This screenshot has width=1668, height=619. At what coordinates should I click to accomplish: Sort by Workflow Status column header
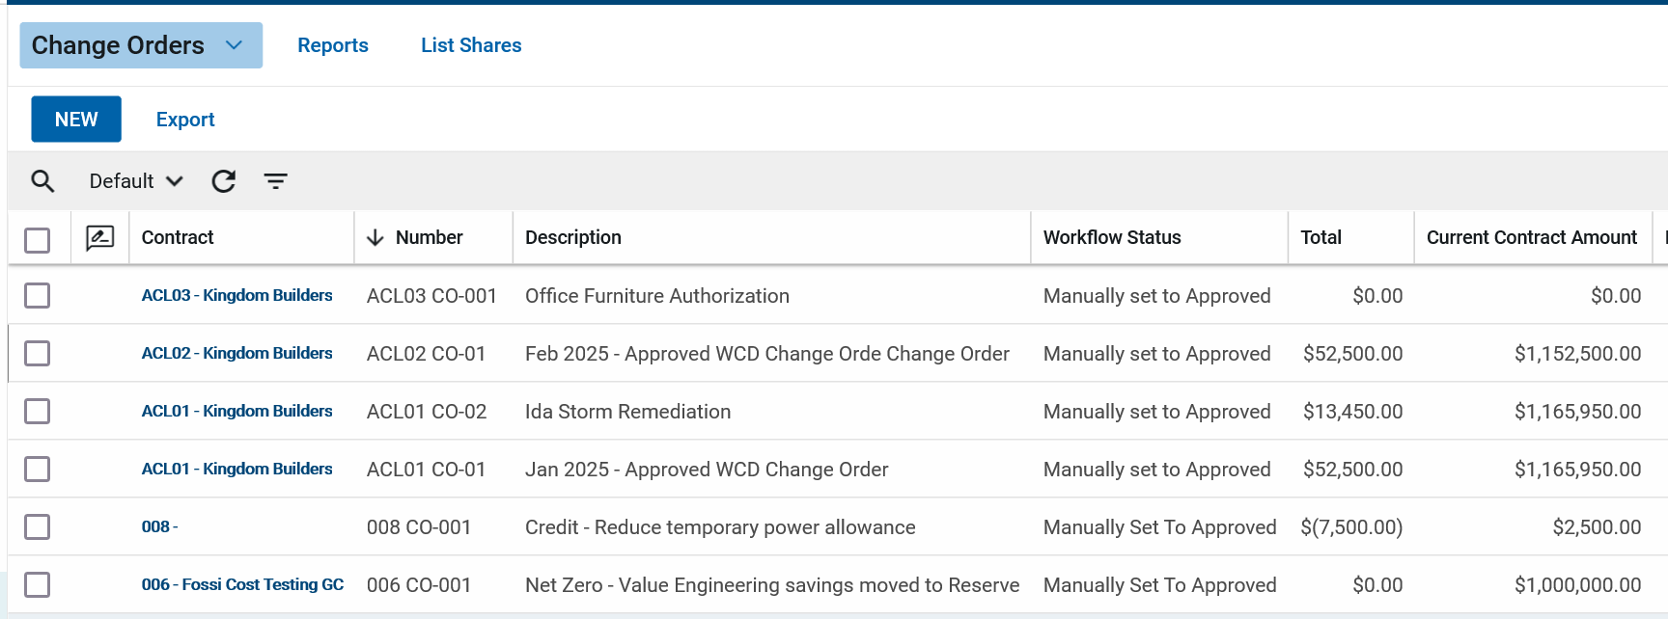1112,238
